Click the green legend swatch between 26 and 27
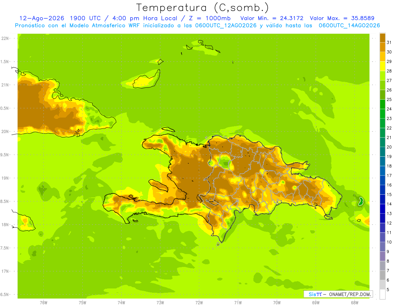 point(382,85)
